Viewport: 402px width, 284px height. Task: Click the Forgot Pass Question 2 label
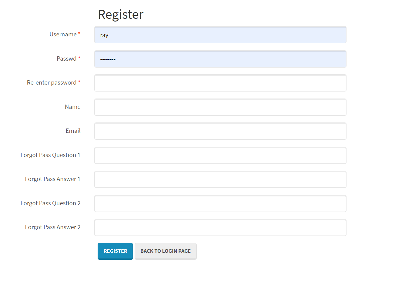(50, 203)
